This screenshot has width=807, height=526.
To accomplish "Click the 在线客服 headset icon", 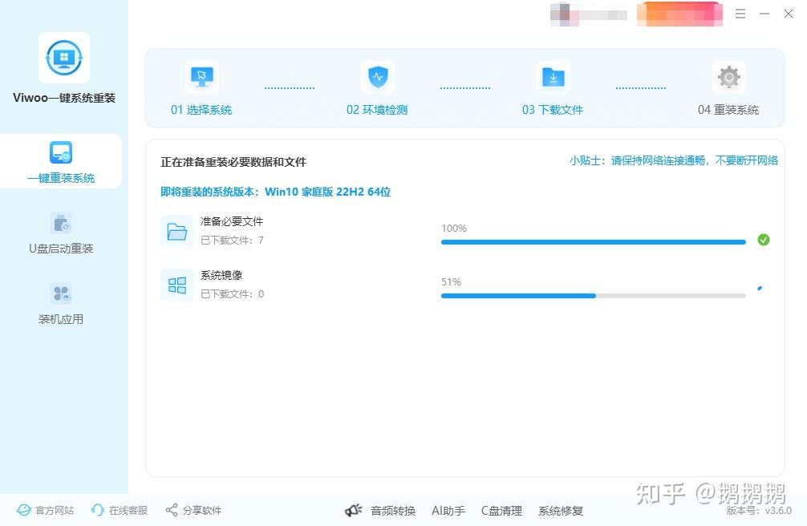I will (x=97, y=510).
